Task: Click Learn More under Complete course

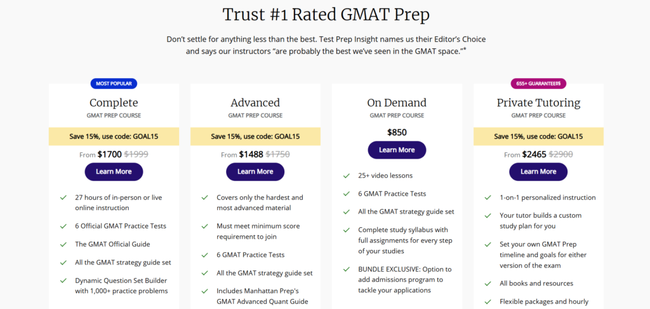Action: [x=114, y=171]
